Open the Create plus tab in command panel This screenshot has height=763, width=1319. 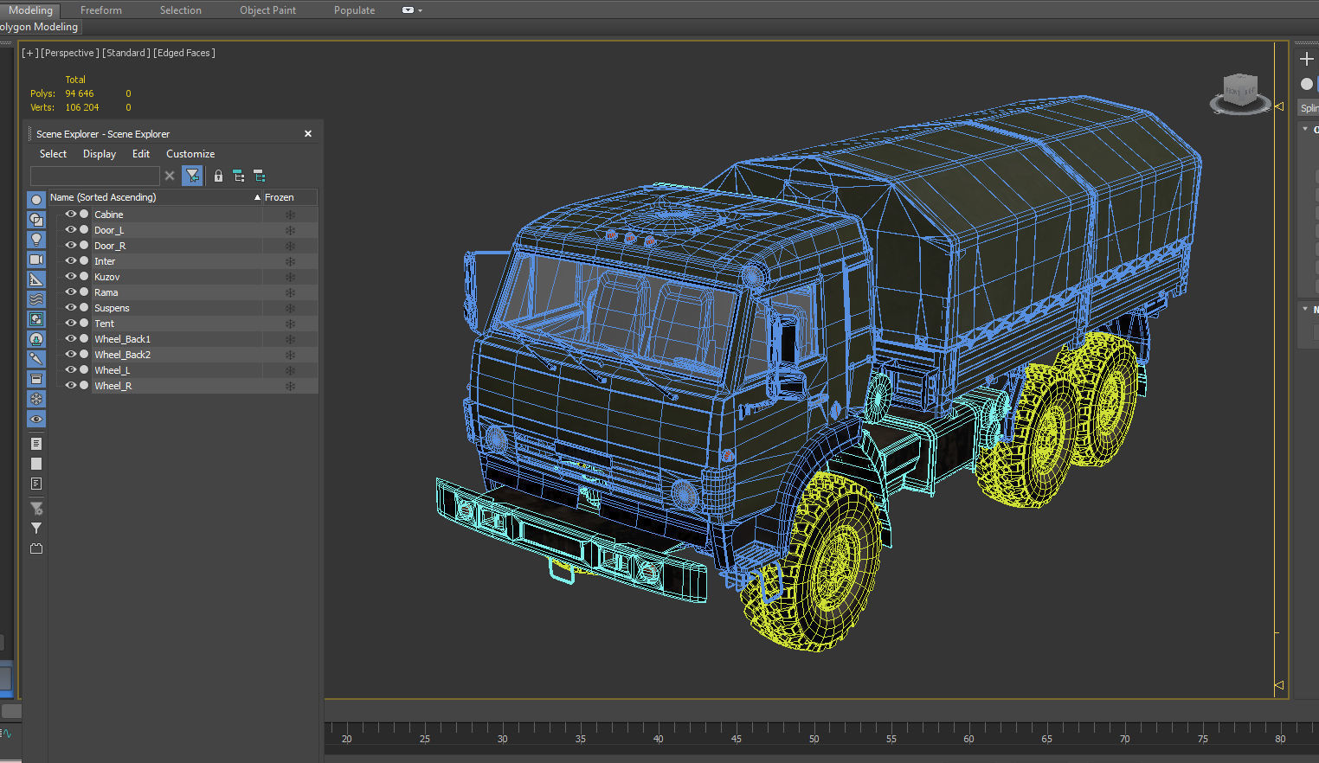(1307, 59)
